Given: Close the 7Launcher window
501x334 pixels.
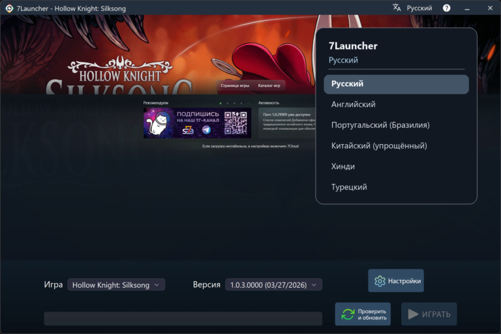Looking at the screenshot, I should pos(490,8).
